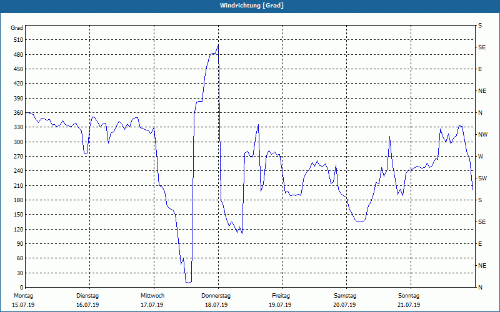Viewport: 500px width, 312px height.
Task: Pick the 180 degree axis label
Action: 19,200
